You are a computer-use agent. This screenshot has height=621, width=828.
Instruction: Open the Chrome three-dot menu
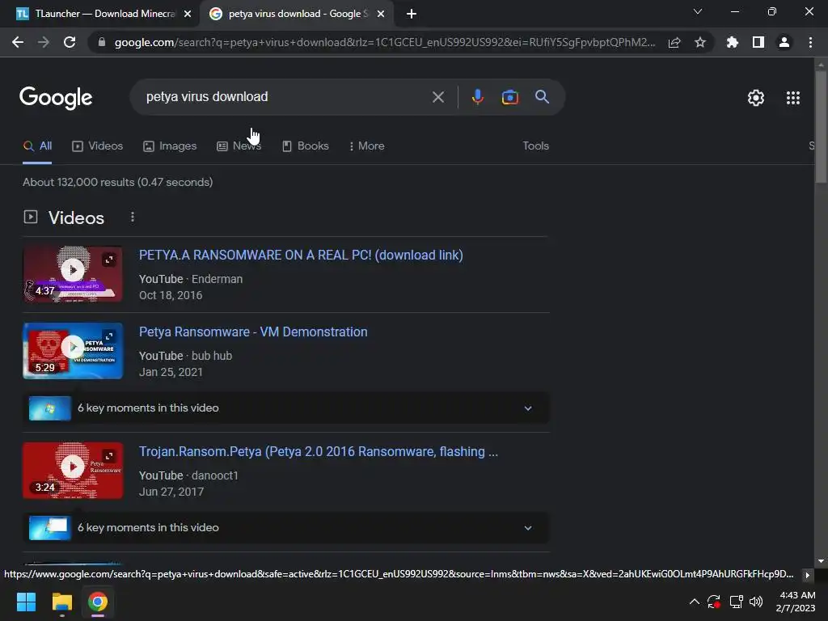[810, 42]
